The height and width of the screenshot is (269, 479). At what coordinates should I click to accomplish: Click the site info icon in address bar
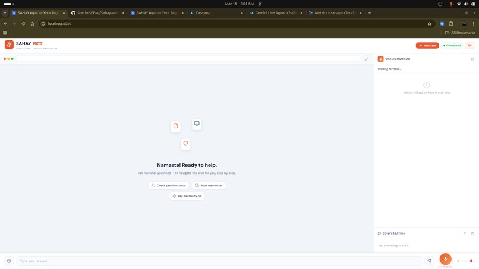(x=43, y=24)
